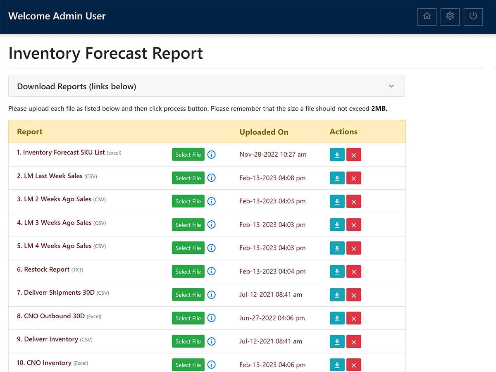Select file for Restock Report
The height and width of the screenshot is (372, 496).
pyautogui.click(x=188, y=272)
